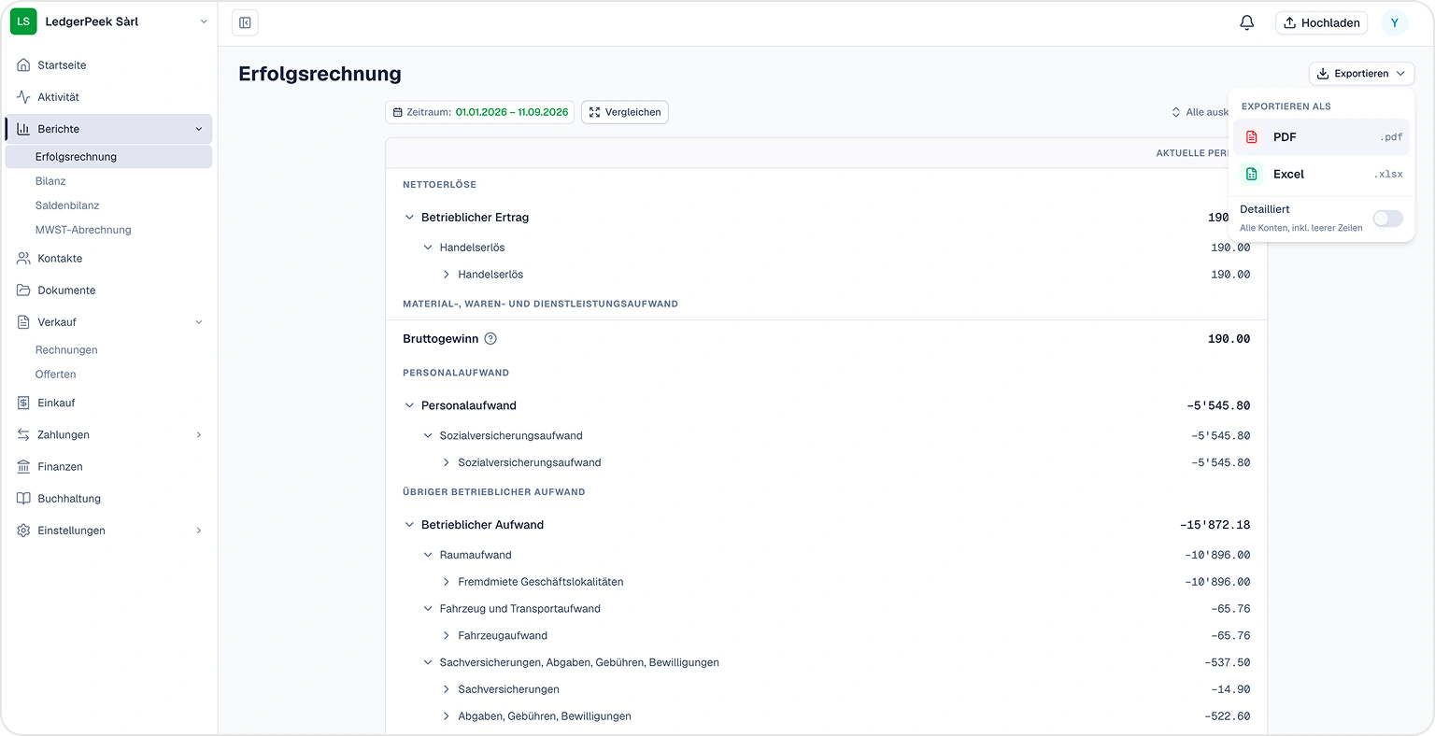This screenshot has width=1435, height=736.
Task: Open Kontakte in the sidebar
Action: coord(108,259)
